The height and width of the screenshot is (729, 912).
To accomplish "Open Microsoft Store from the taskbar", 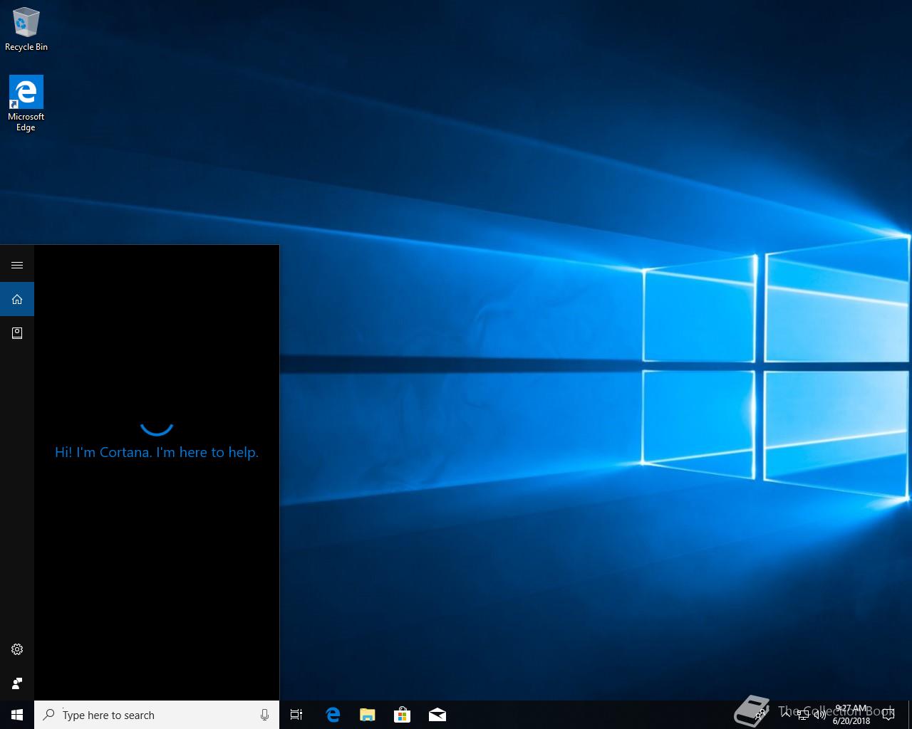I will (x=402, y=715).
